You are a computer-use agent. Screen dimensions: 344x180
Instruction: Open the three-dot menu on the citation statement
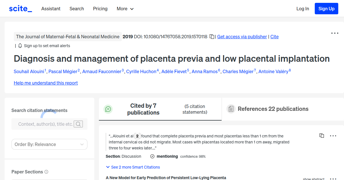coord(333,136)
